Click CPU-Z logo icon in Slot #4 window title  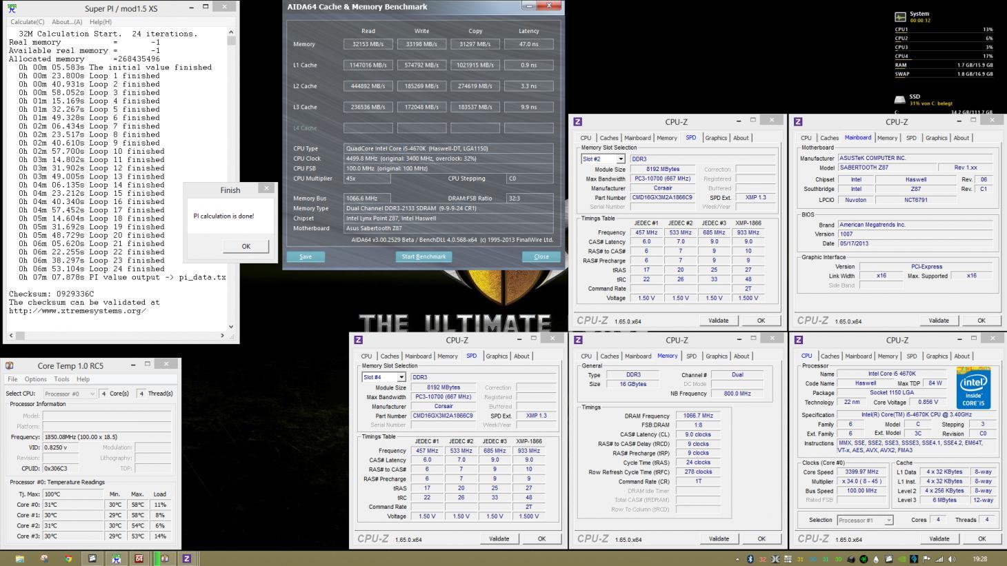(359, 340)
